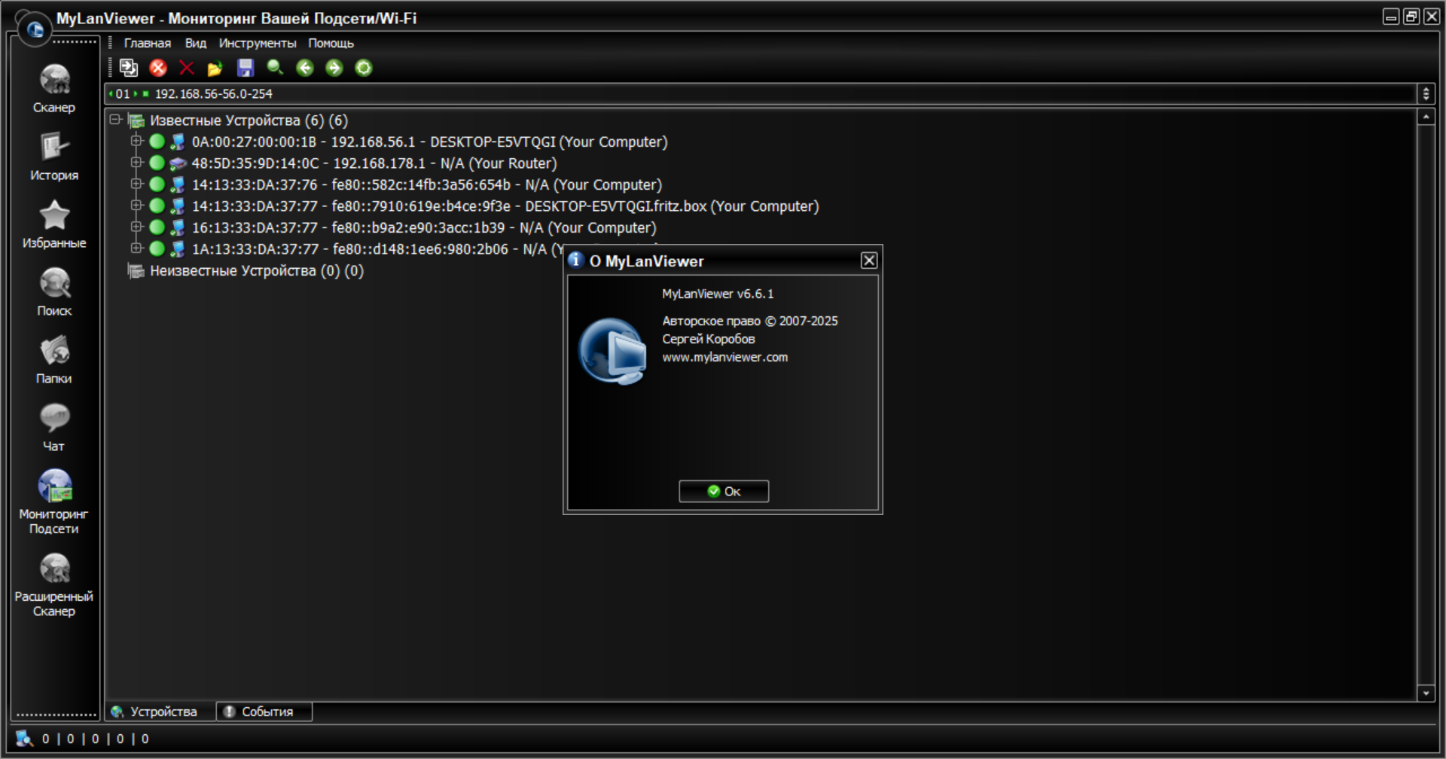Click the save floppy disk toolbar icon

pos(246,68)
